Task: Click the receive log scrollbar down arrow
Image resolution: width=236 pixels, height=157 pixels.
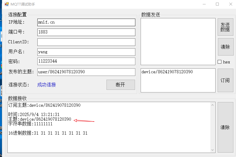Action: pyautogui.click(x=213, y=150)
